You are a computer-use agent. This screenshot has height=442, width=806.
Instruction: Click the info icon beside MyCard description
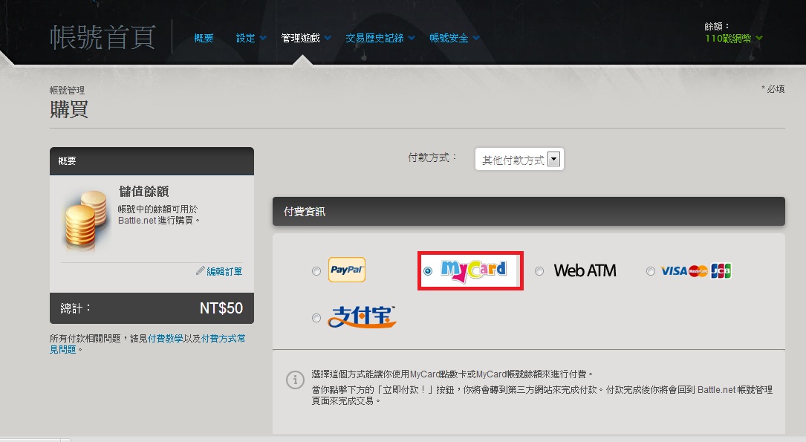click(x=295, y=380)
